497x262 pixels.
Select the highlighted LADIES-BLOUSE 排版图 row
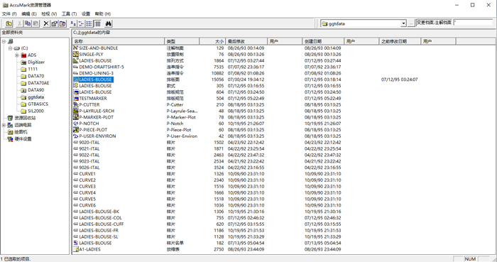coord(95,80)
